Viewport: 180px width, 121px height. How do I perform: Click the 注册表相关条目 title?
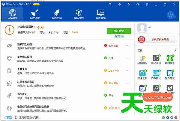click(26, 82)
